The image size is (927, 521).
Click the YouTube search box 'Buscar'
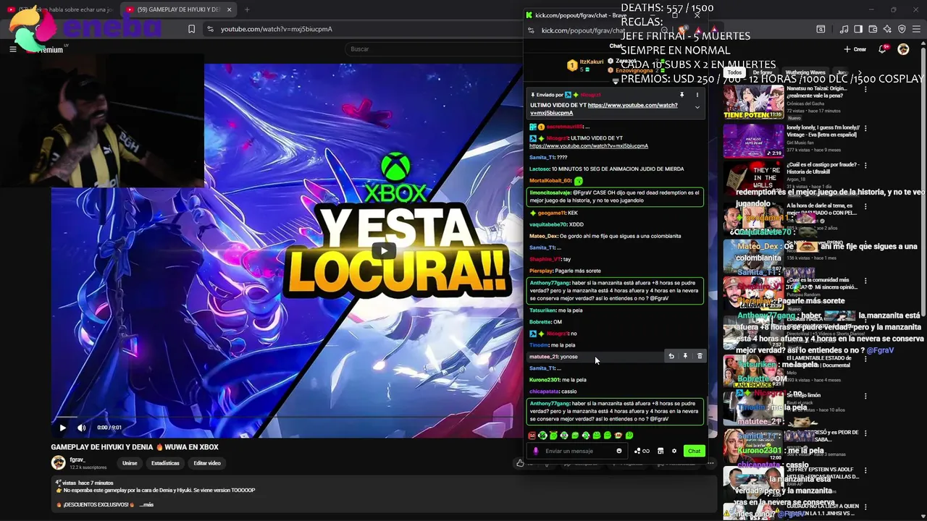pyautogui.click(x=435, y=49)
